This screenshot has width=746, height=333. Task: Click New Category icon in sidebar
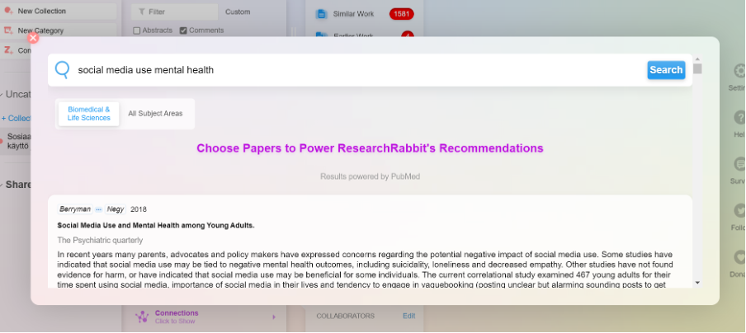click(8, 30)
